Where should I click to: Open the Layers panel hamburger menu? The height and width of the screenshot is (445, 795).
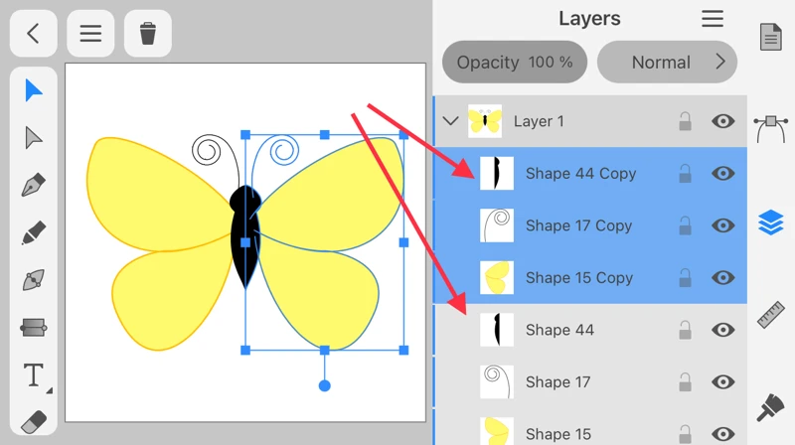713,19
